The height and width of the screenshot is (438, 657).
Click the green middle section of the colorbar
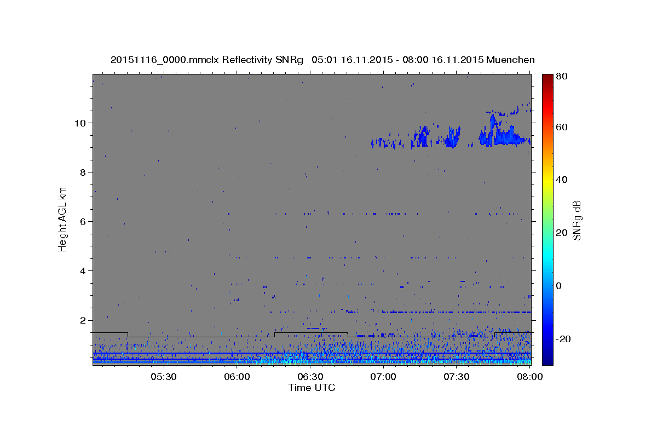click(547, 219)
